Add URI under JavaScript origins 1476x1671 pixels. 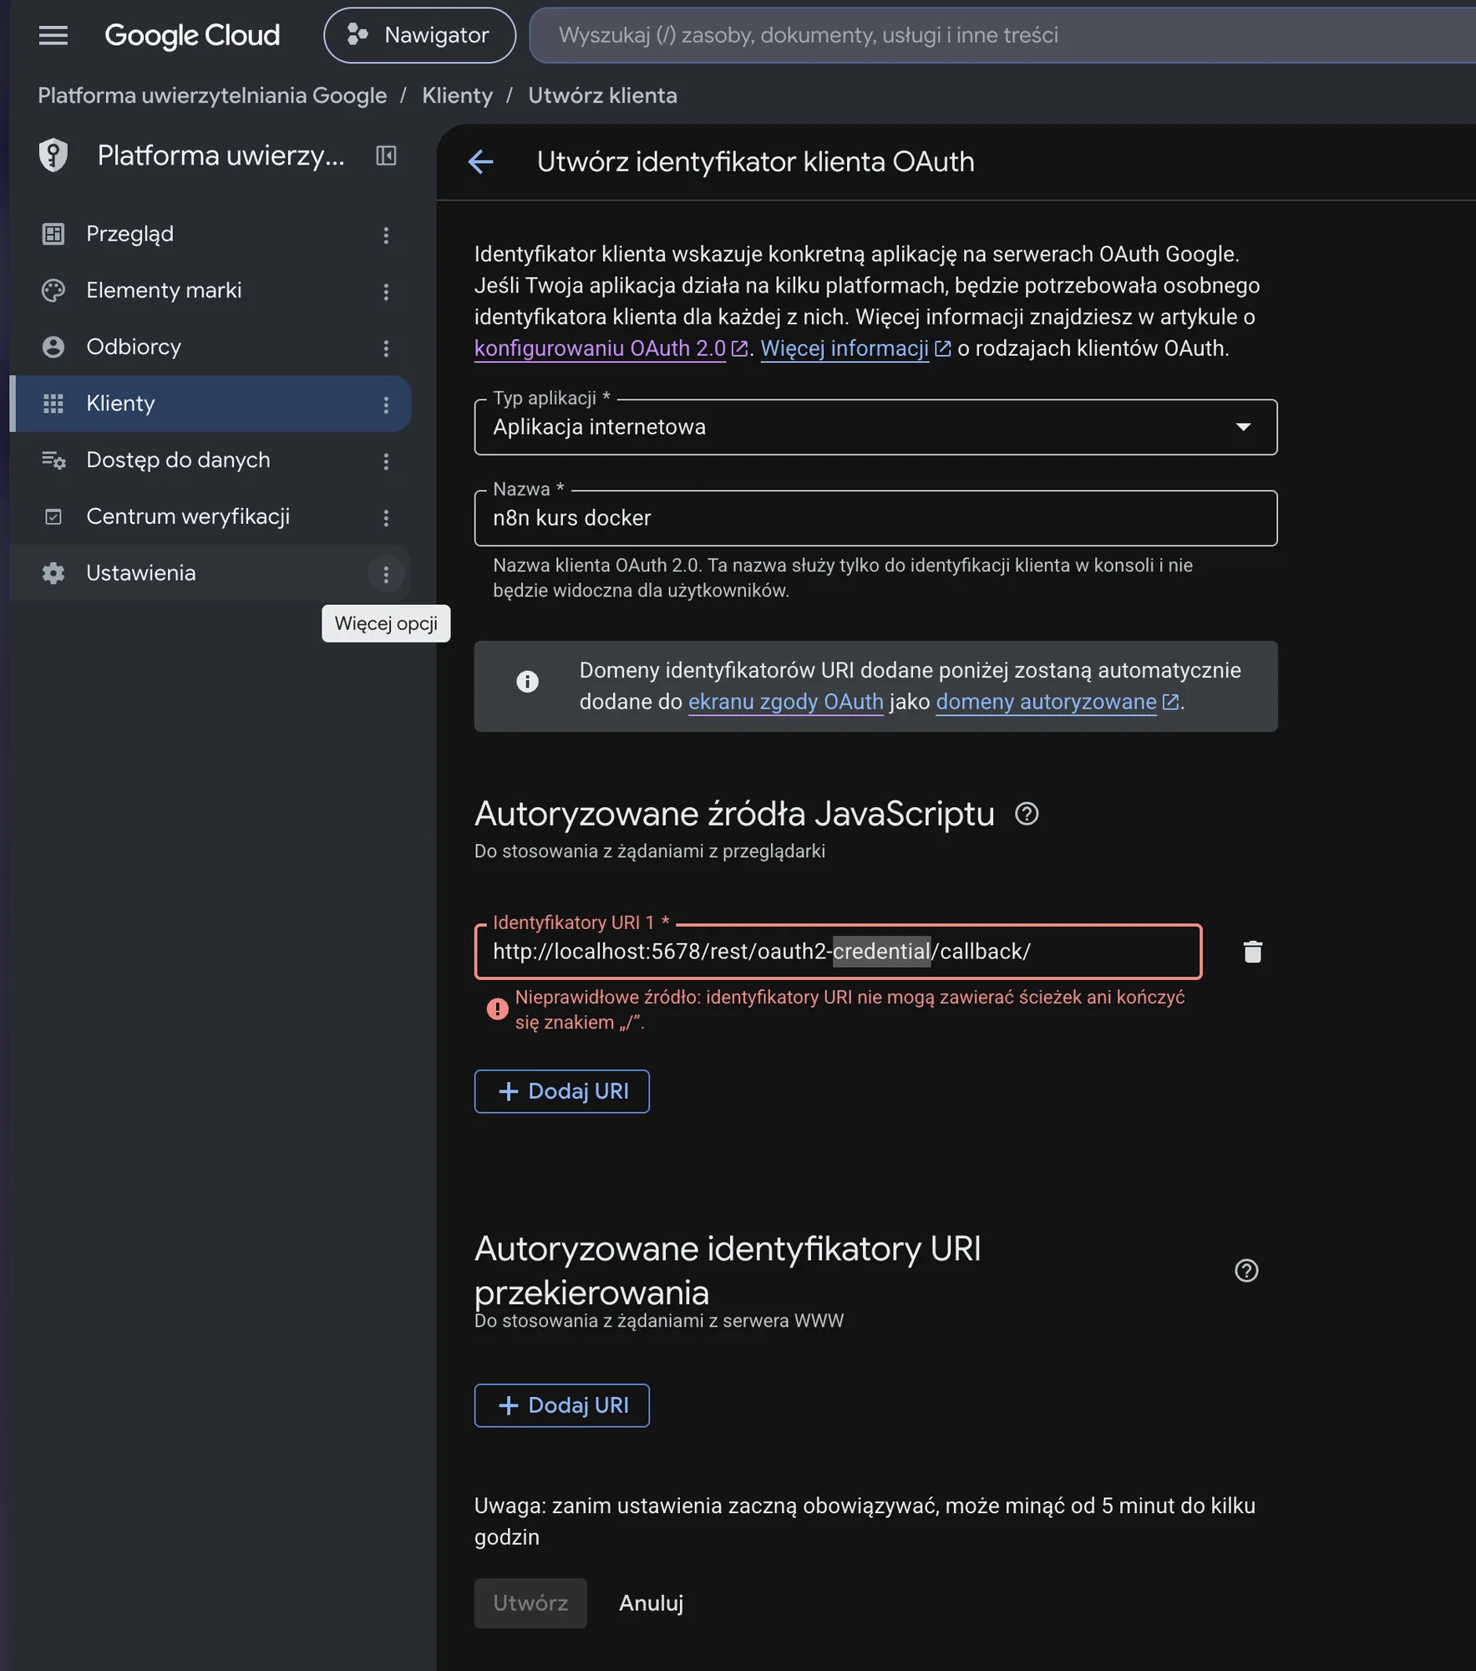click(561, 1091)
